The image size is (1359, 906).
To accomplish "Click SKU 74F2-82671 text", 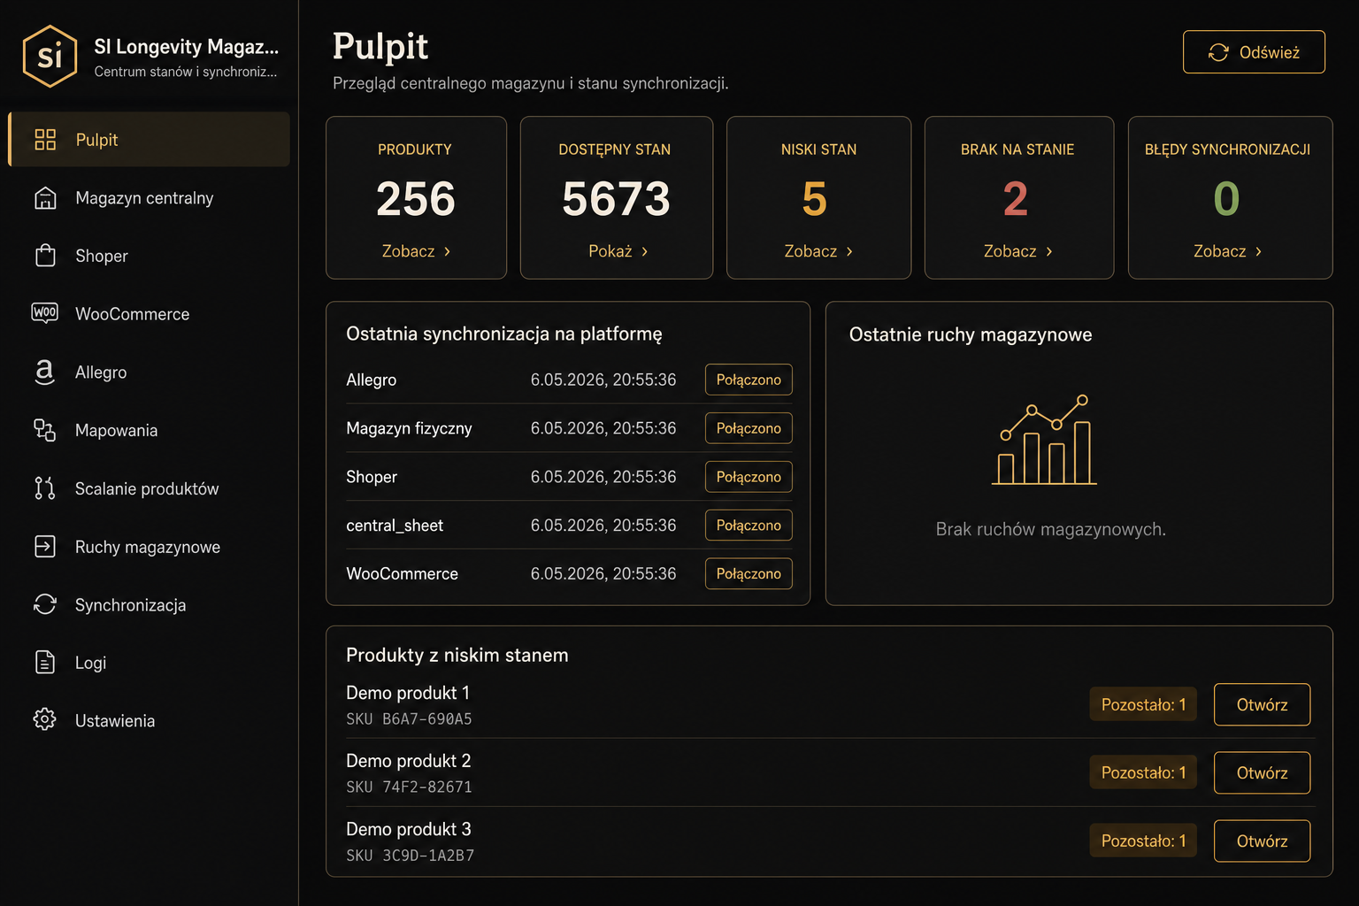I will (x=409, y=787).
